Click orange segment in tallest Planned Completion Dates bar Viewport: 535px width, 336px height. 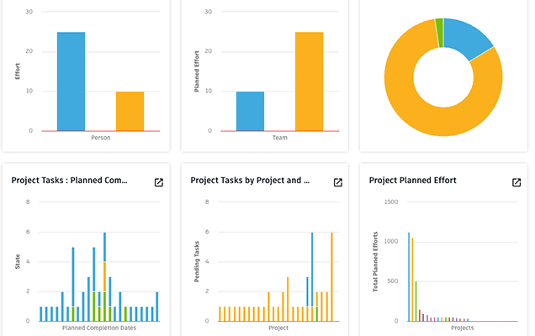[x=104, y=277]
